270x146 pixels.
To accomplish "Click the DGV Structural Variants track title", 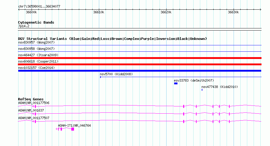I will (x=113, y=39).
